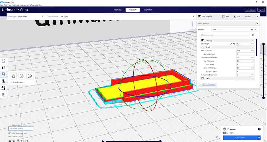Select the Rotate tool in left toolbar

point(3,74)
